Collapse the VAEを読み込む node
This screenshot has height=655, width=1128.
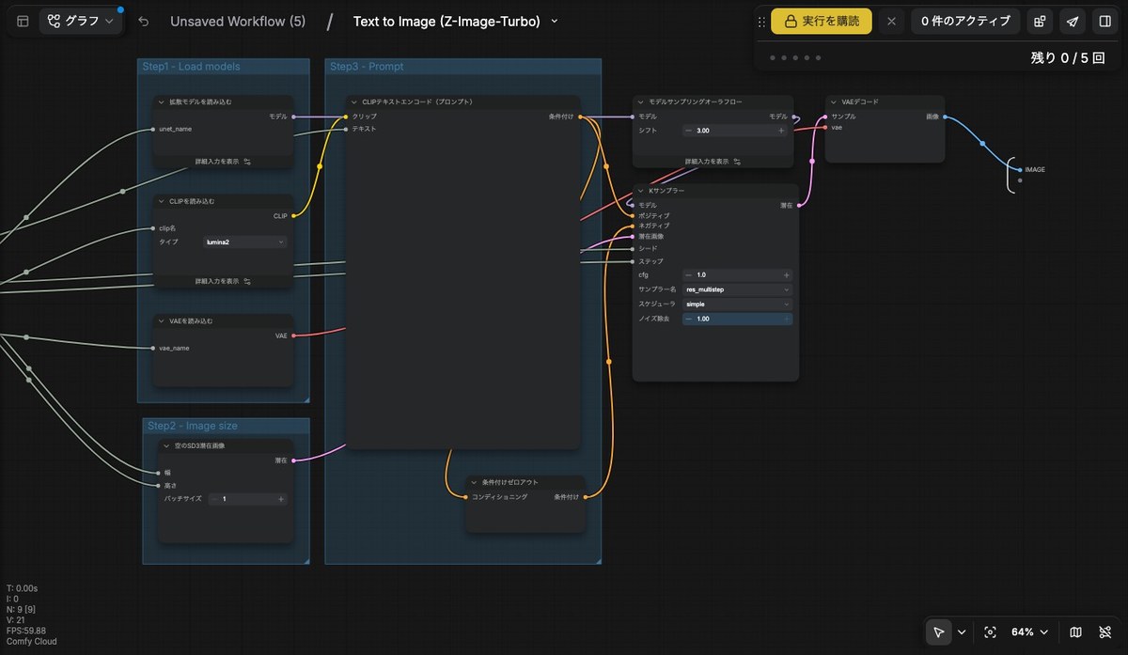click(161, 321)
